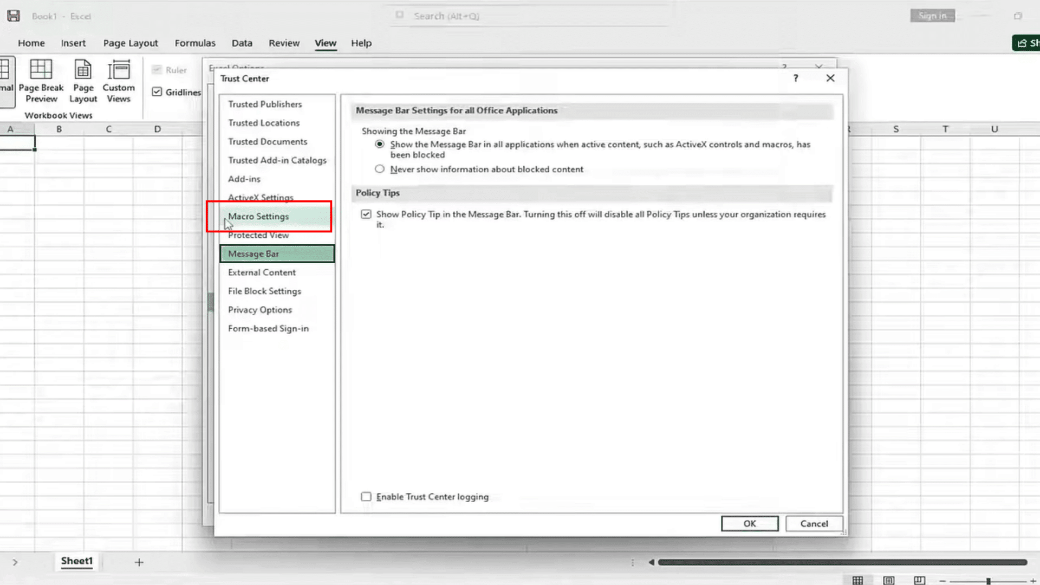
Task: Toggle Show Policy Tip checkbox
Action: 366,214
